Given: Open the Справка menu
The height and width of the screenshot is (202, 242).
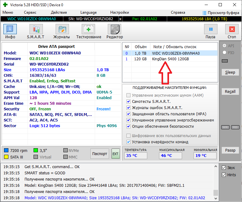Looking at the screenshot, I should 178,12.
